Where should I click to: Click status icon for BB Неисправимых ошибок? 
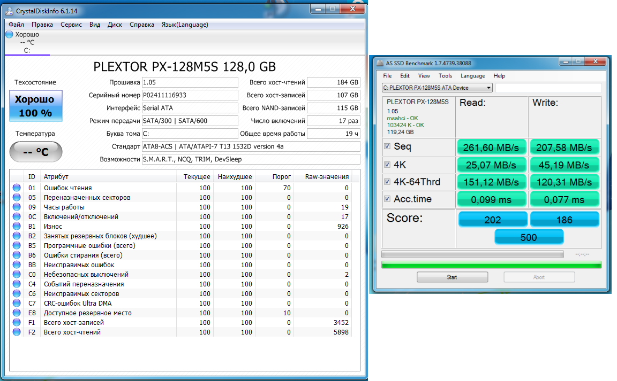(x=17, y=265)
